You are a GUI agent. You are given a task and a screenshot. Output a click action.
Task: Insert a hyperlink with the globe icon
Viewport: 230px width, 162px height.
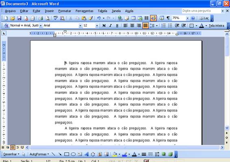[x=120, y=18]
